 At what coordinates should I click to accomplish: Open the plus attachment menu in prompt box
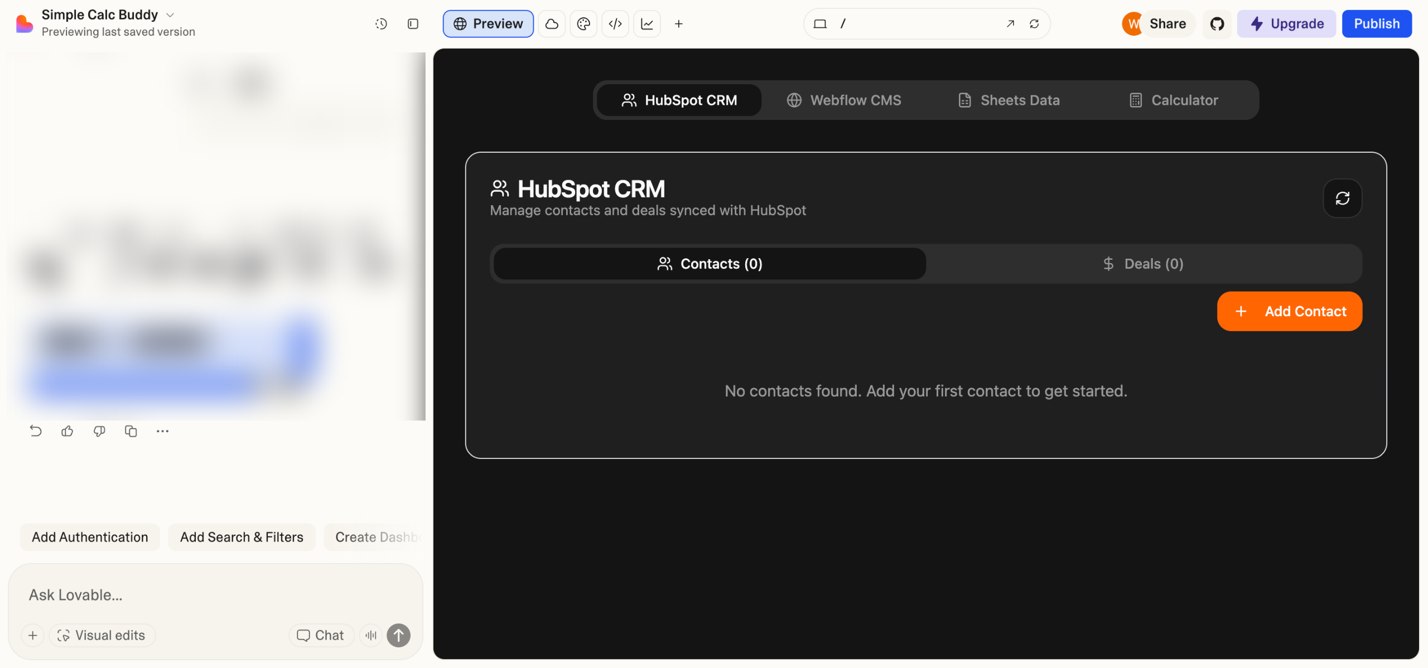tap(33, 635)
